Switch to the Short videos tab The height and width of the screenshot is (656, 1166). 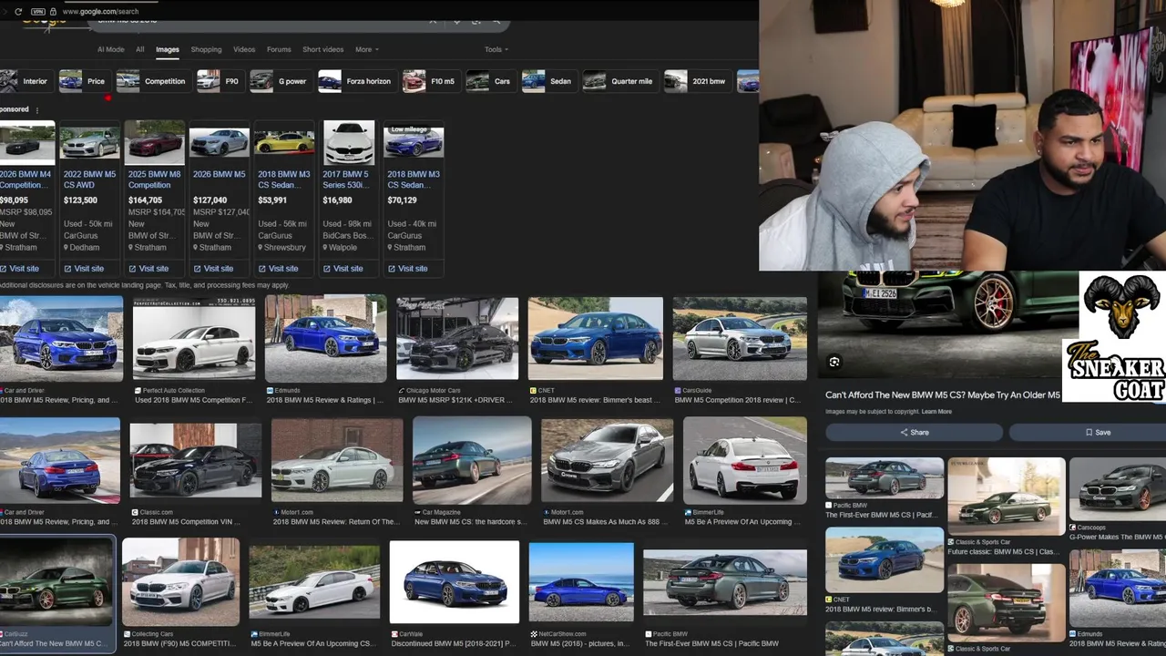(x=322, y=49)
